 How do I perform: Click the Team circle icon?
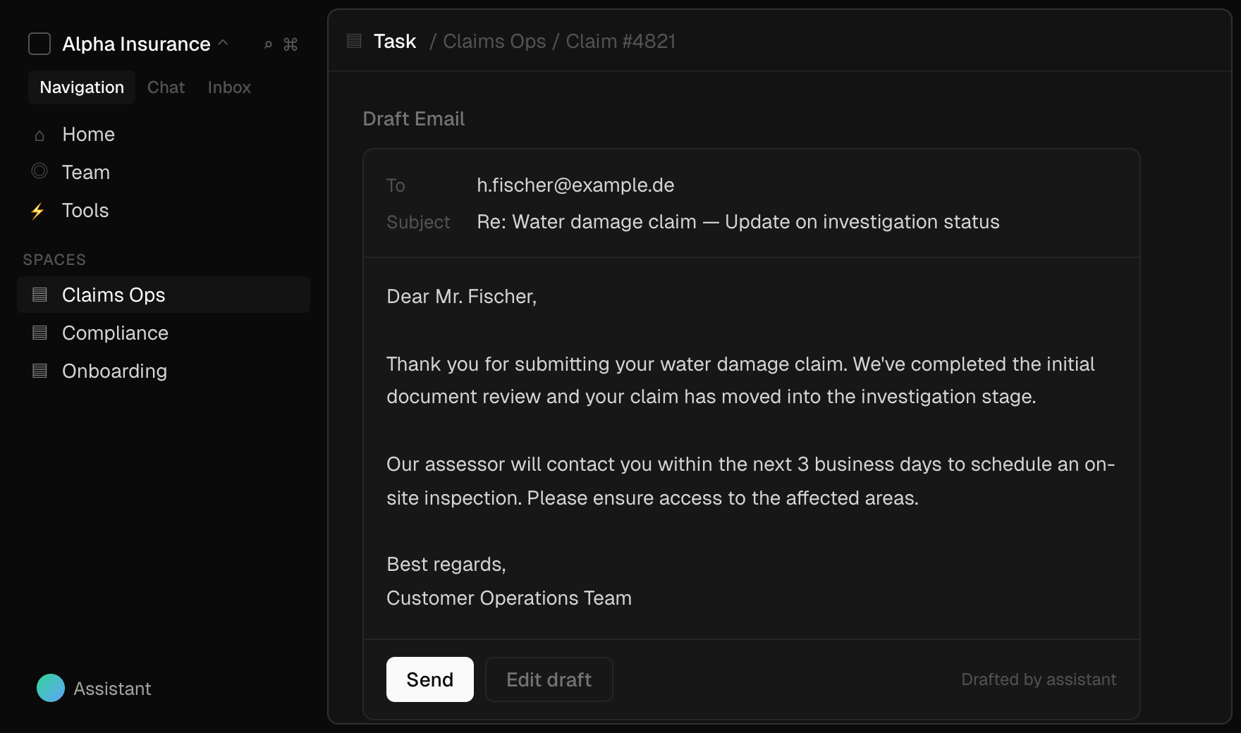(x=39, y=171)
